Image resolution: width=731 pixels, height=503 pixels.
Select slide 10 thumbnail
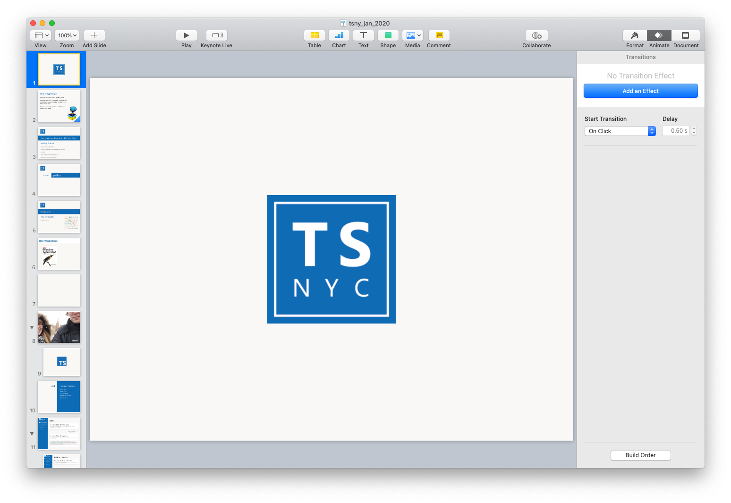pyautogui.click(x=59, y=397)
